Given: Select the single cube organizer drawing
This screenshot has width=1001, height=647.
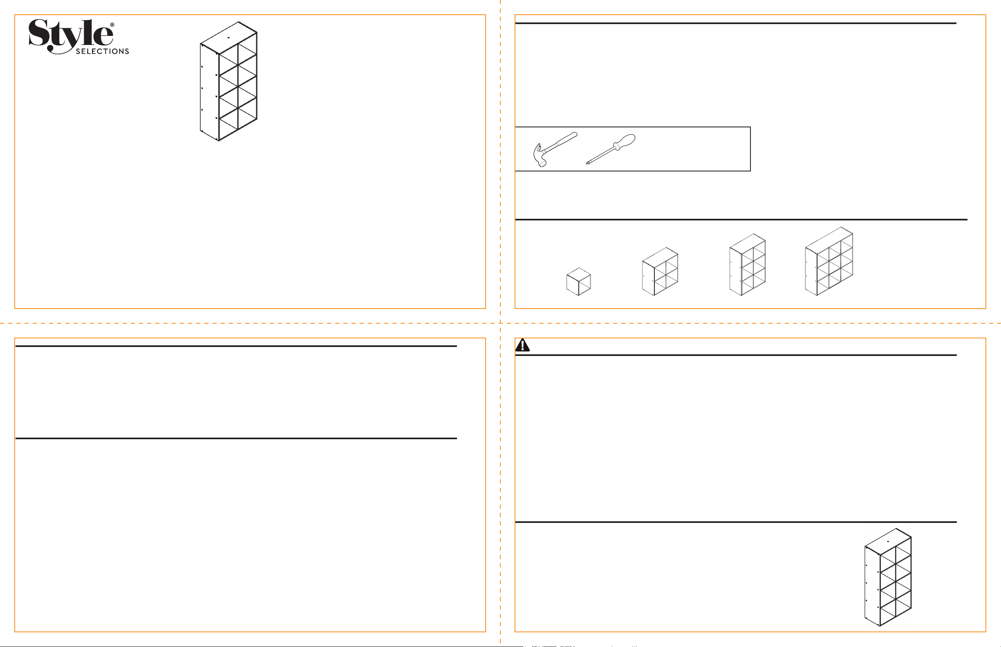Looking at the screenshot, I should (579, 282).
